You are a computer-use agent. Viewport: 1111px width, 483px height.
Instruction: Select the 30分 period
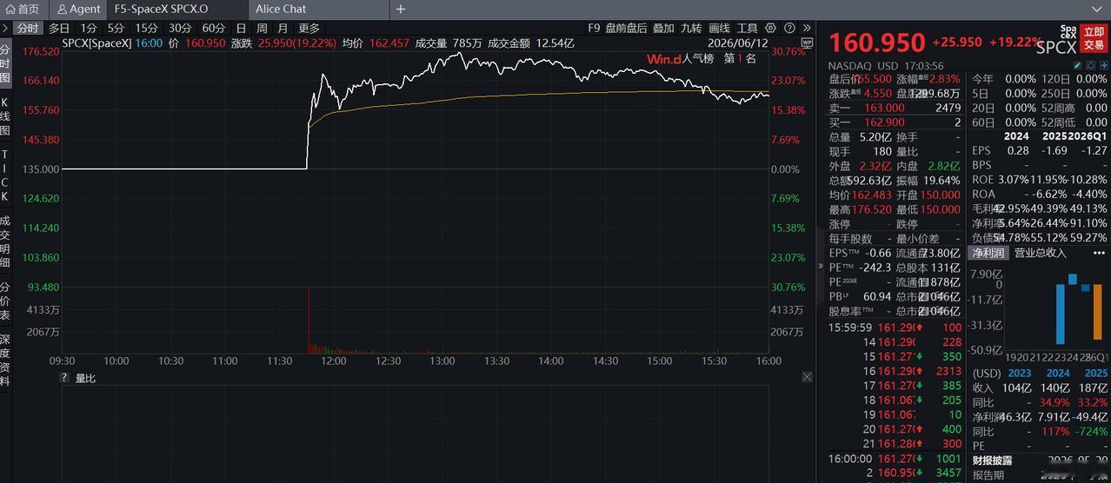point(180,28)
